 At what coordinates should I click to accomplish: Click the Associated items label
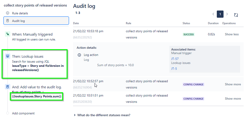coord(183,49)
